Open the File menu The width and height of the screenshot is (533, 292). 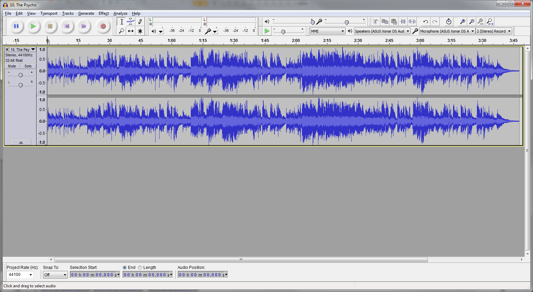click(8, 13)
